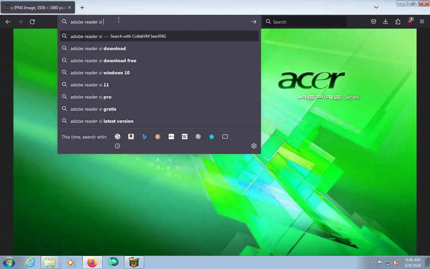Pick suggestion 'adobe reader xi latest version'
The height and width of the screenshot is (269, 430).
click(159, 121)
